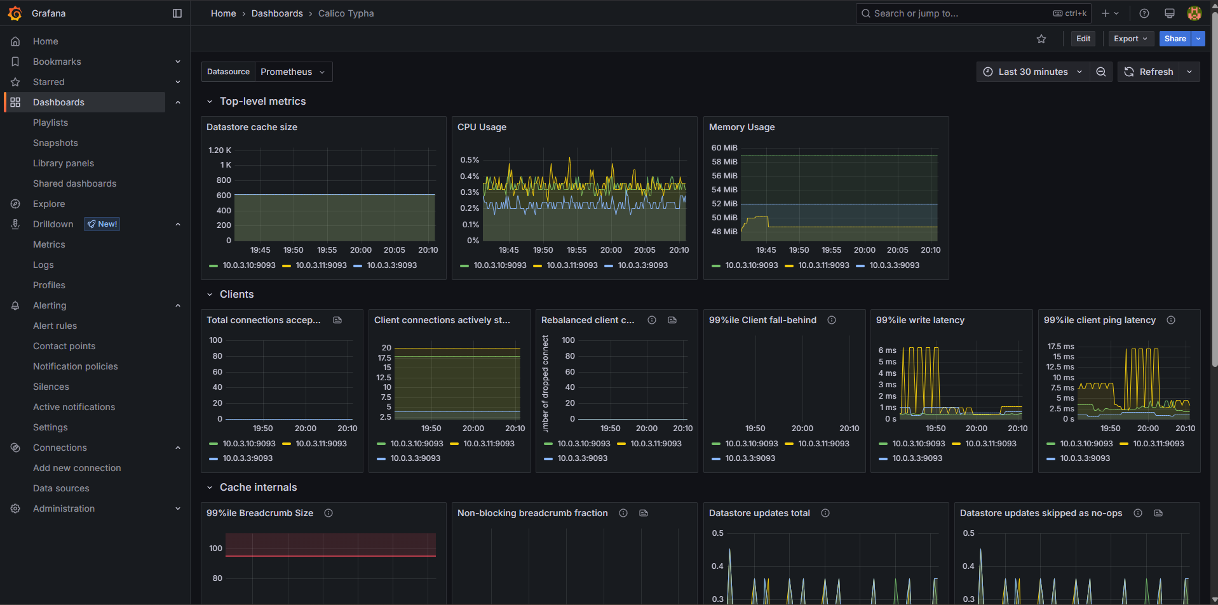
Task: Click the Edit dashboard button
Action: tap(1083, 39)
